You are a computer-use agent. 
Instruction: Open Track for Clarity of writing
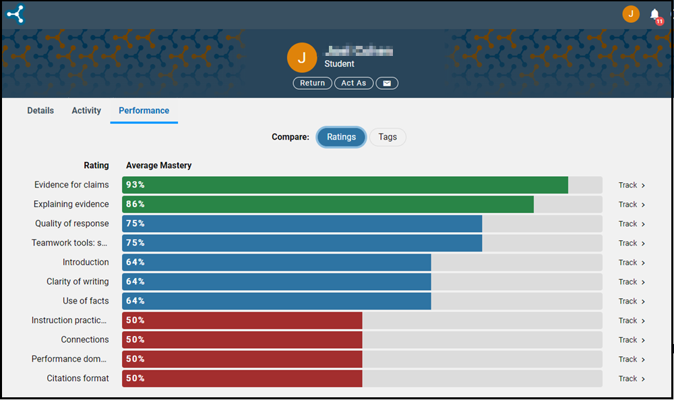coord(632,282)
